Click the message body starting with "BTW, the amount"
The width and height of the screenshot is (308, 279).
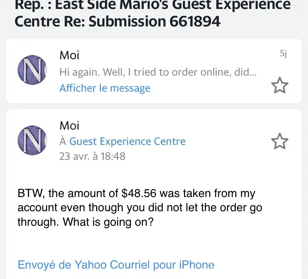(x=140, y=208)
